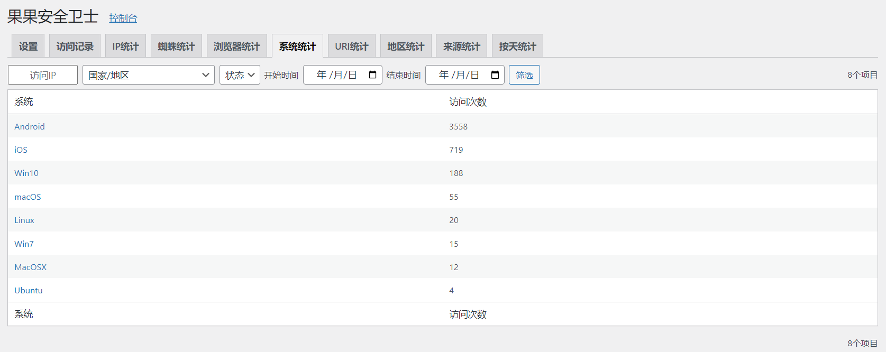Viewport: 886px width, 352px height.
Task: Select the 12 visit count
Action: click(454, 267)
